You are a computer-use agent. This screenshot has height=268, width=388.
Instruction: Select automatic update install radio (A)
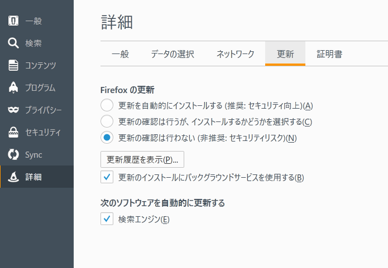coord(107,105)
